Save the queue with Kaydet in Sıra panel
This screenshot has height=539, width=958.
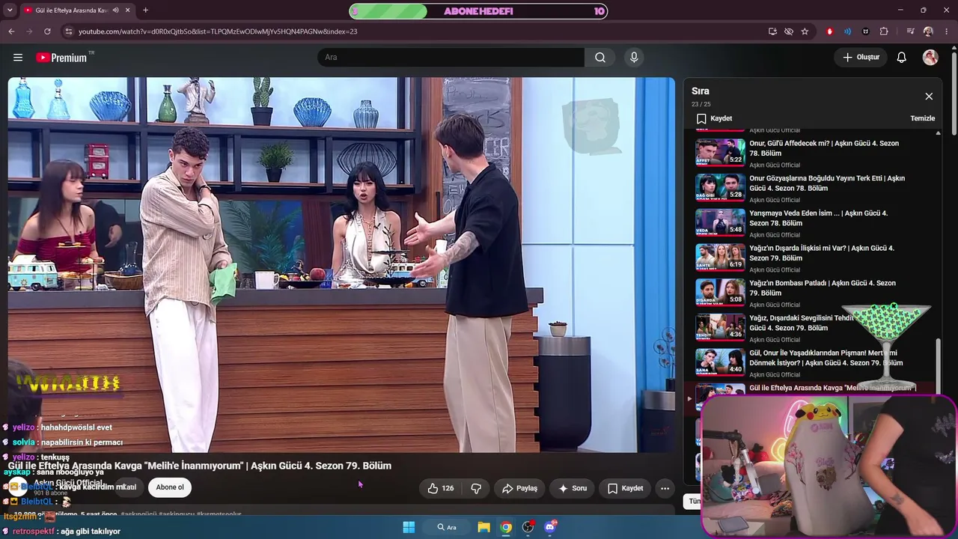[714, 118]
